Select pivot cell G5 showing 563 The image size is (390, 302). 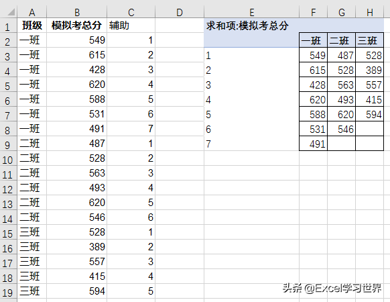(x=342, y=85)
